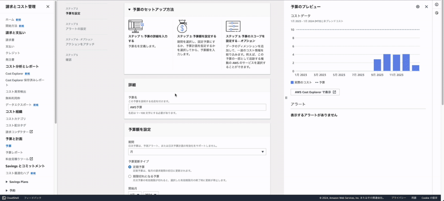Viewport: 444px width, 201px height.
Task: Click the info icon in right rail
Action: (x=436, y=4)
